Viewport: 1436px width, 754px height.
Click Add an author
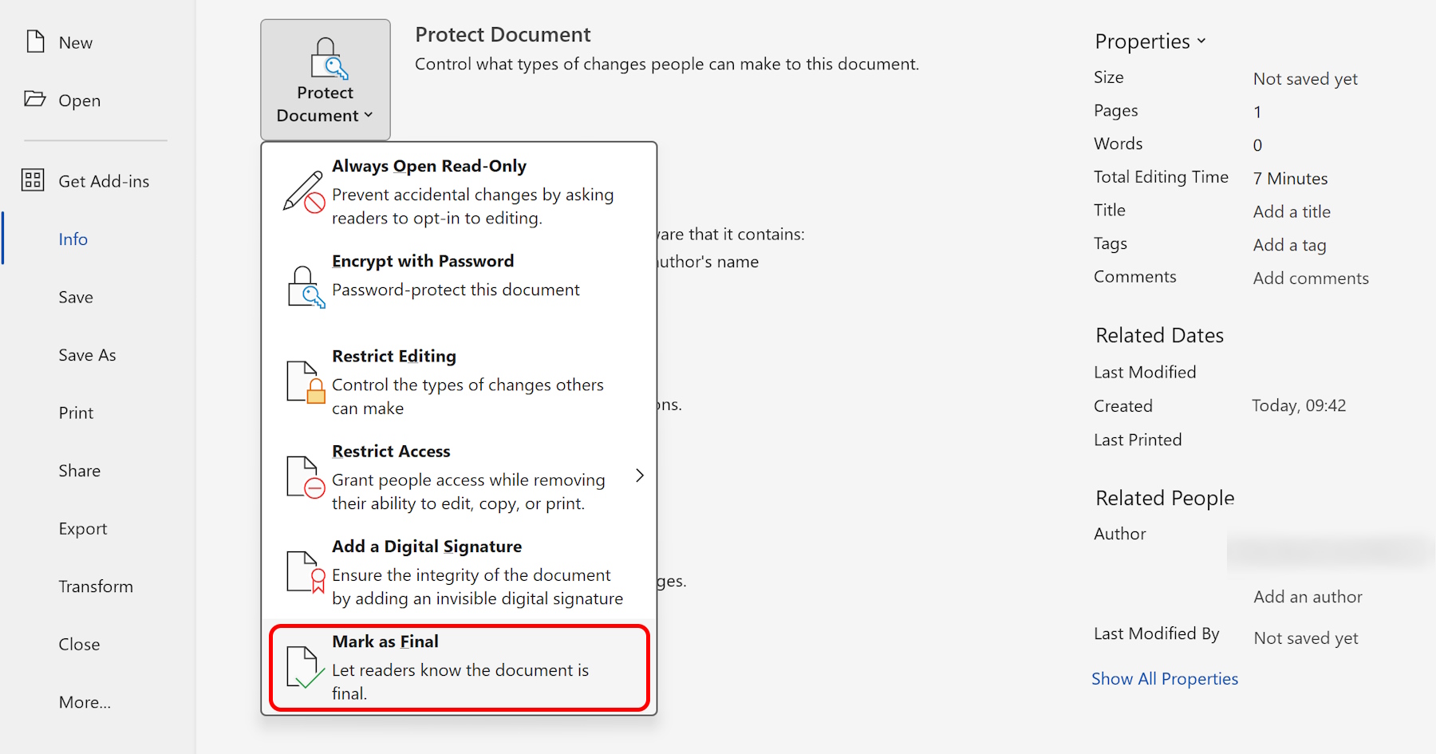pos(1308,596)
